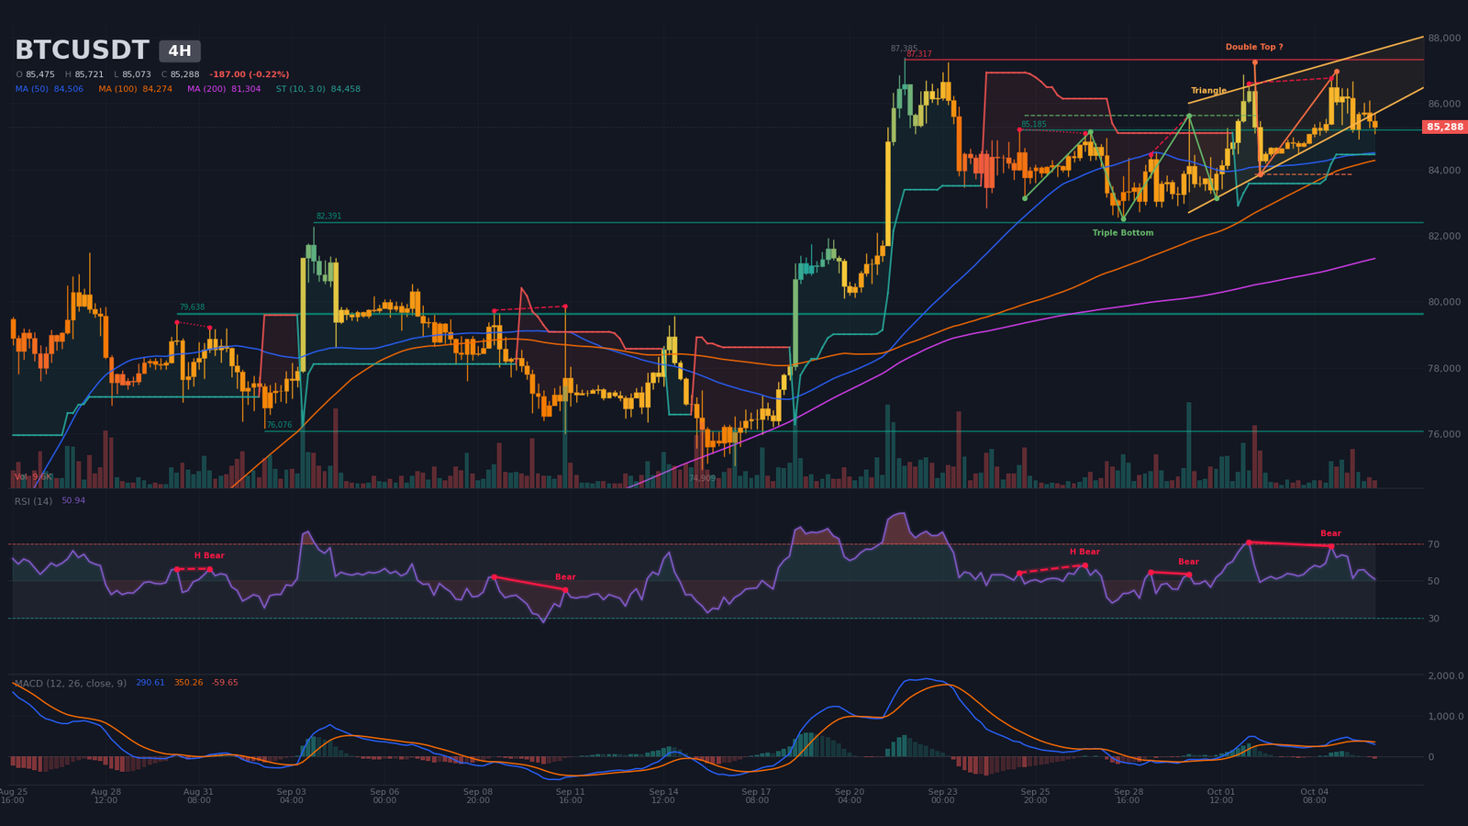
Task: Click the Triple Bottom pattern label
Action: click(x=1123, y=233)
